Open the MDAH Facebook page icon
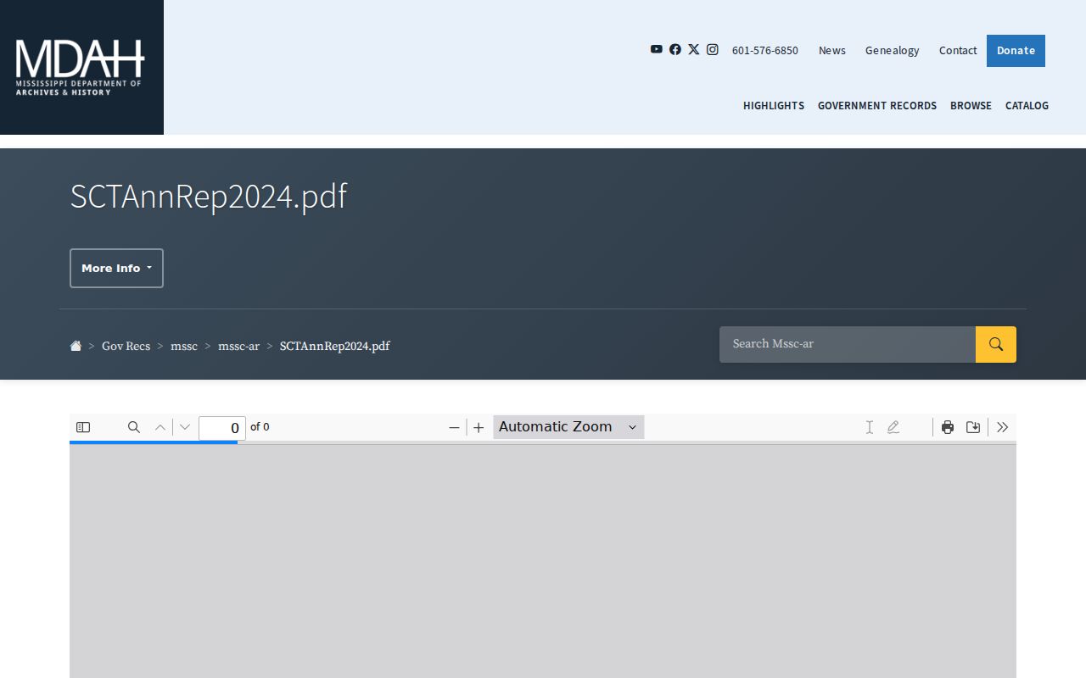1086x678 pixels. coord(675,49)
